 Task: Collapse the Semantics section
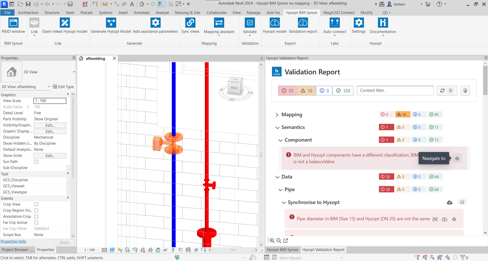pos(277,128)
